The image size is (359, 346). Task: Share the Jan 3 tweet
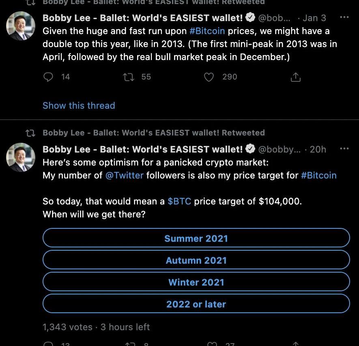point(296,77)
